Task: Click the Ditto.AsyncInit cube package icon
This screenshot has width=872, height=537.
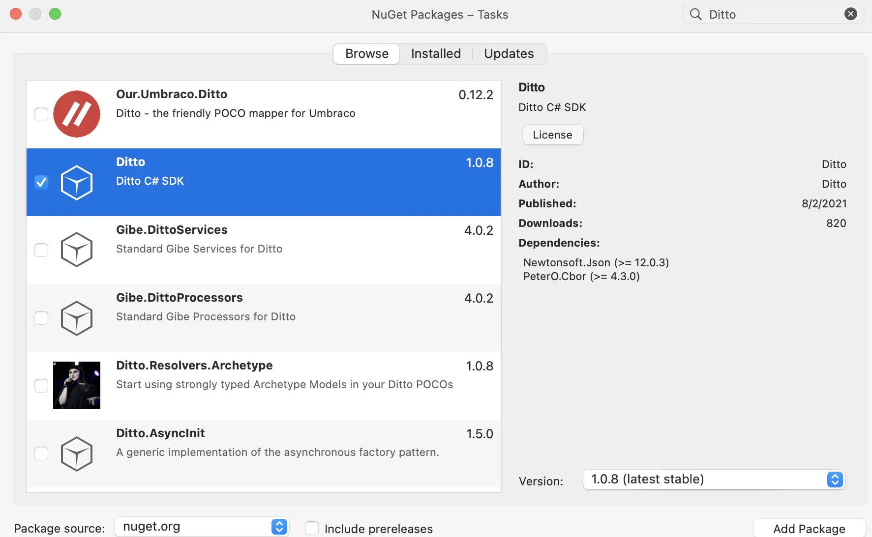Action: 77,453
